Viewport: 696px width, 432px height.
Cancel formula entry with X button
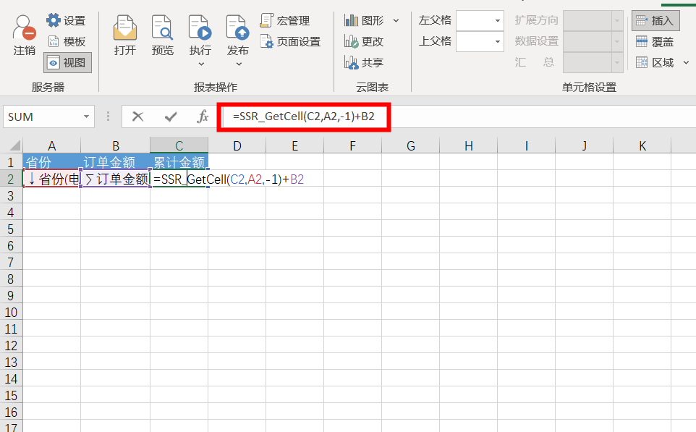(138, 117)
